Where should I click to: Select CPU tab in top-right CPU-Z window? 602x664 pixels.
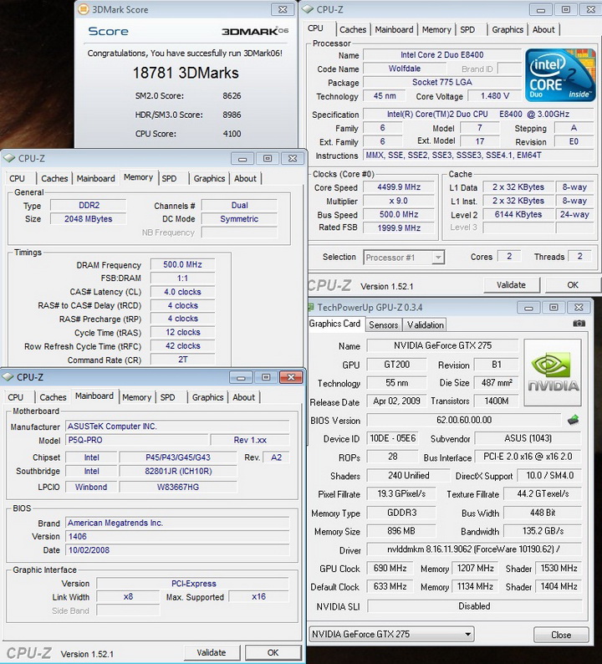[315, 28]
